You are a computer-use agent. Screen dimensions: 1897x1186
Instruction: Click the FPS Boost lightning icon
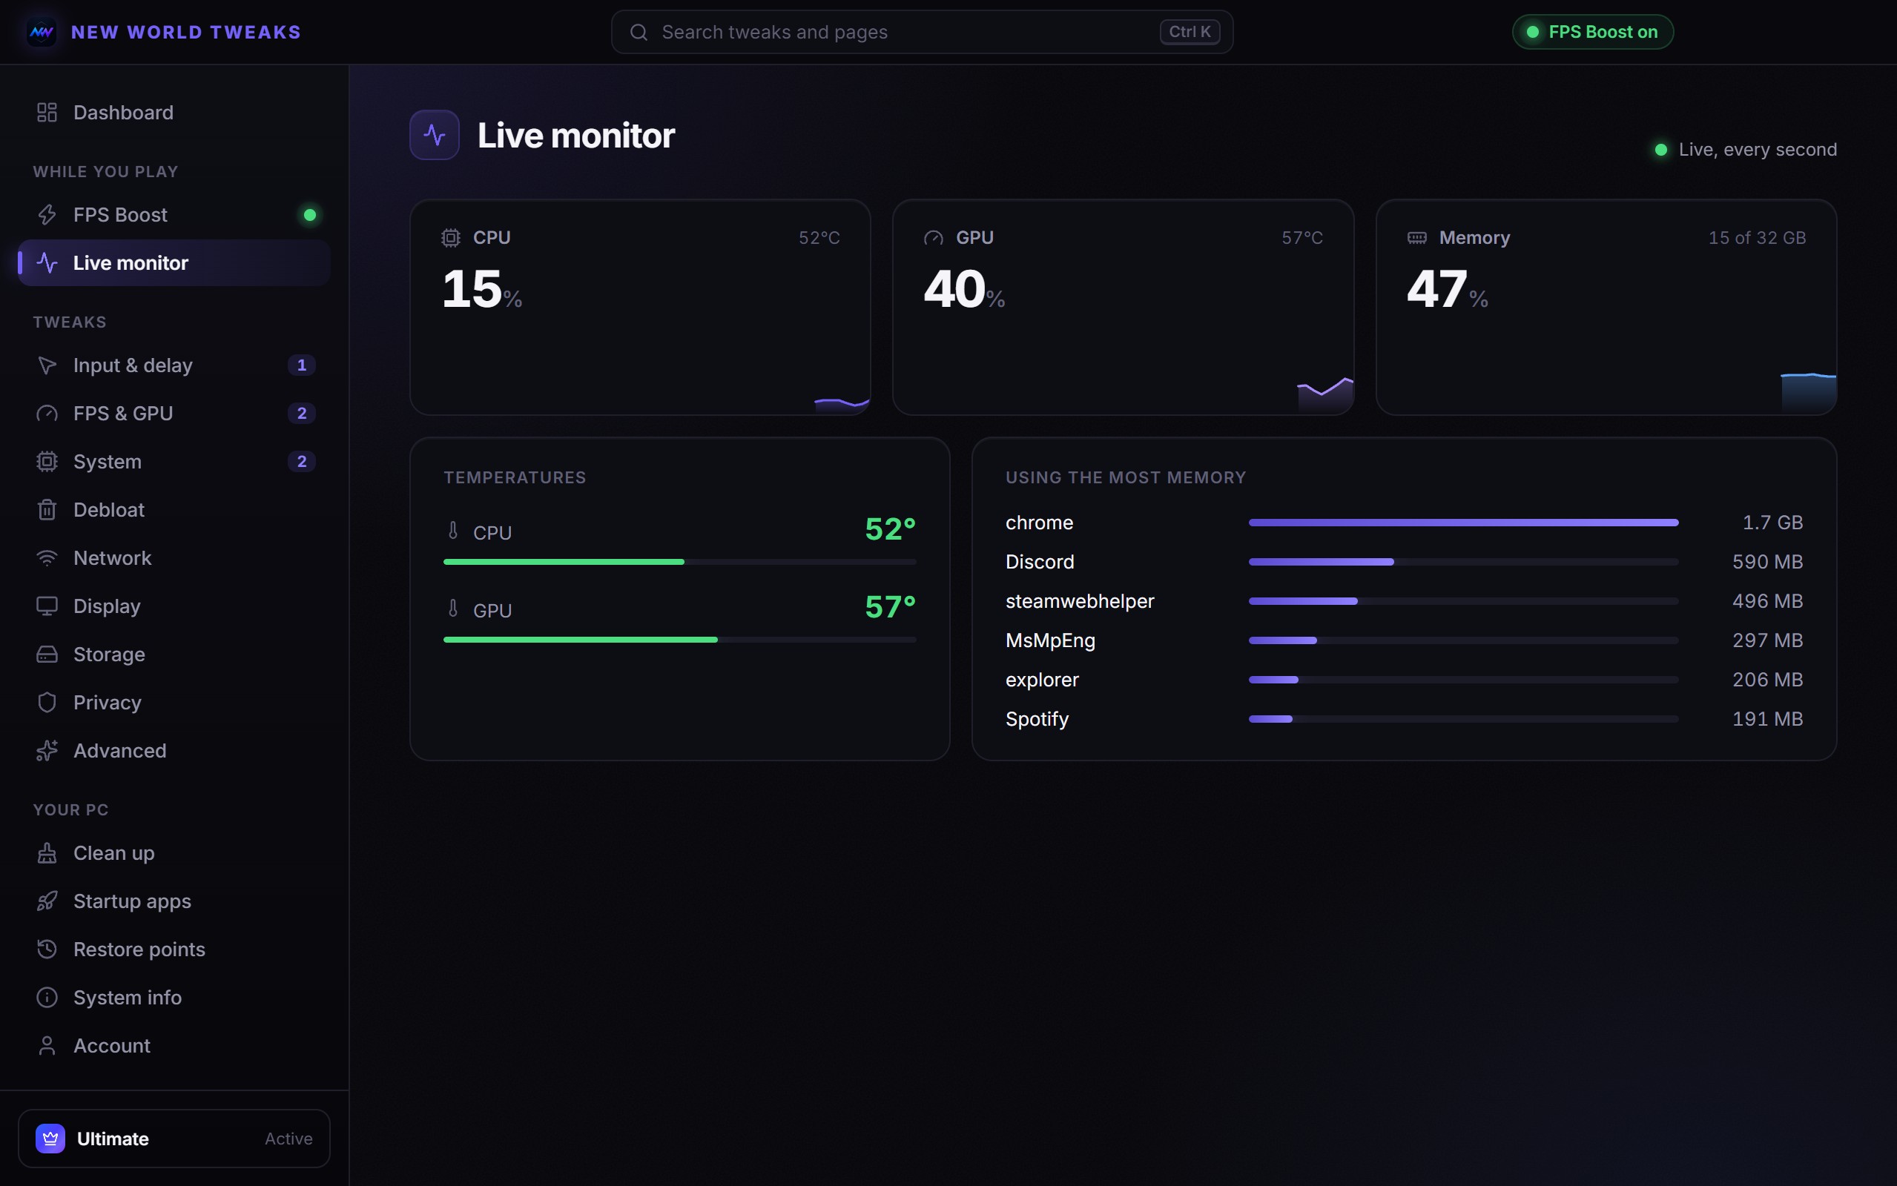(47, 215)
